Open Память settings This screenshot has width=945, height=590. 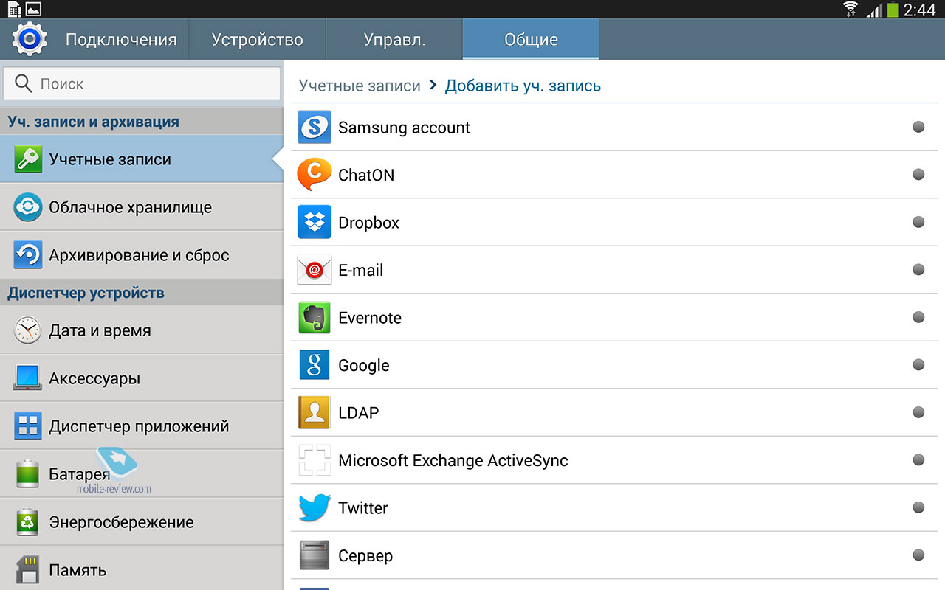coord(142,569)
